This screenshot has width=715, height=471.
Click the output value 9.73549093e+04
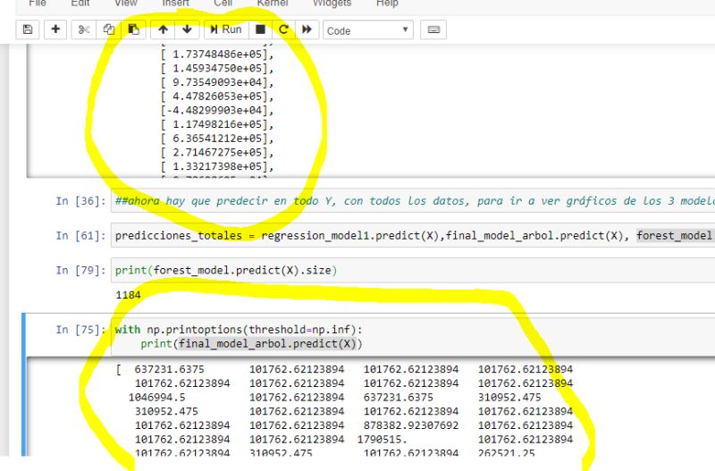217,82
